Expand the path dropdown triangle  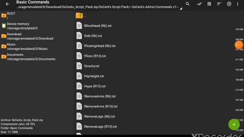pos(181,9)
